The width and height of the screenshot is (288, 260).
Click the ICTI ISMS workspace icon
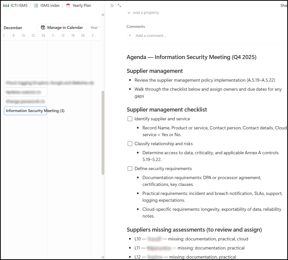click(6, 6)
